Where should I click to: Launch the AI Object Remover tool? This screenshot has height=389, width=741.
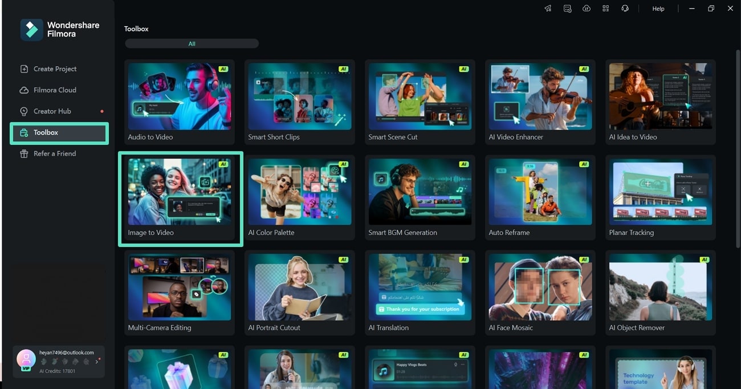click(661, 293)
